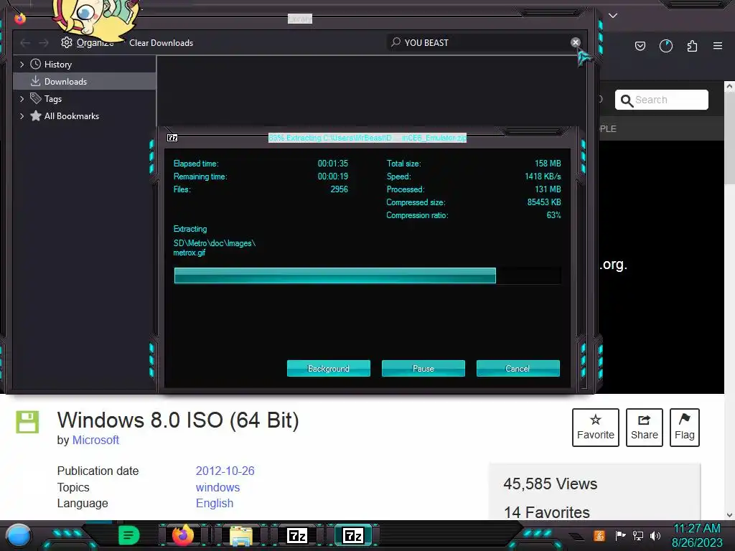Open the Organize menu in Library
The height and width of the screenshot is (551, 735).
tap(88, 42)
